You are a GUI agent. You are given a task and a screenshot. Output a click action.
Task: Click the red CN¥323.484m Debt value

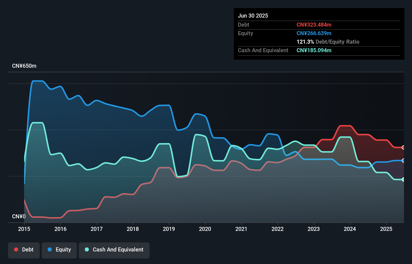click(x=314, y=25)
